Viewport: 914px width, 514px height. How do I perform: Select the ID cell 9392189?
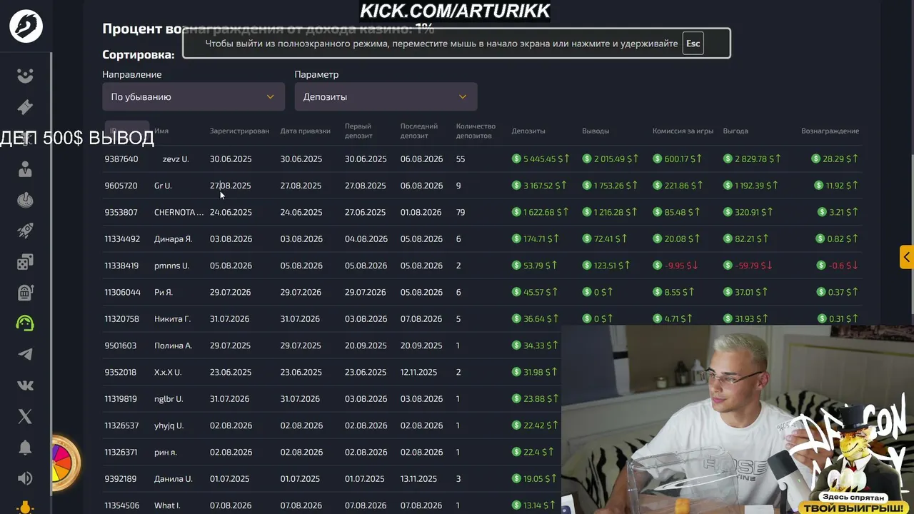[x=121, y=479]
